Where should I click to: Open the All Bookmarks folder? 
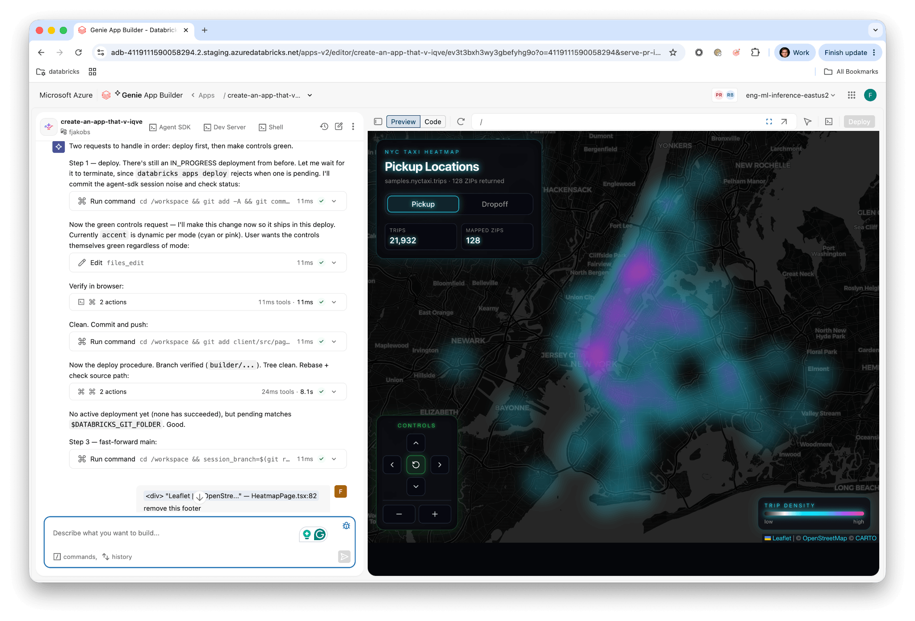tap(851, 71)
